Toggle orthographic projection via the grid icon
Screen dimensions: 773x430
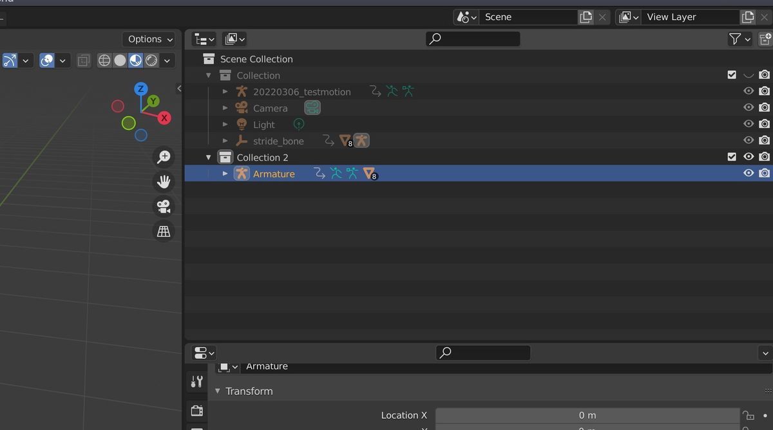(164, 231)
